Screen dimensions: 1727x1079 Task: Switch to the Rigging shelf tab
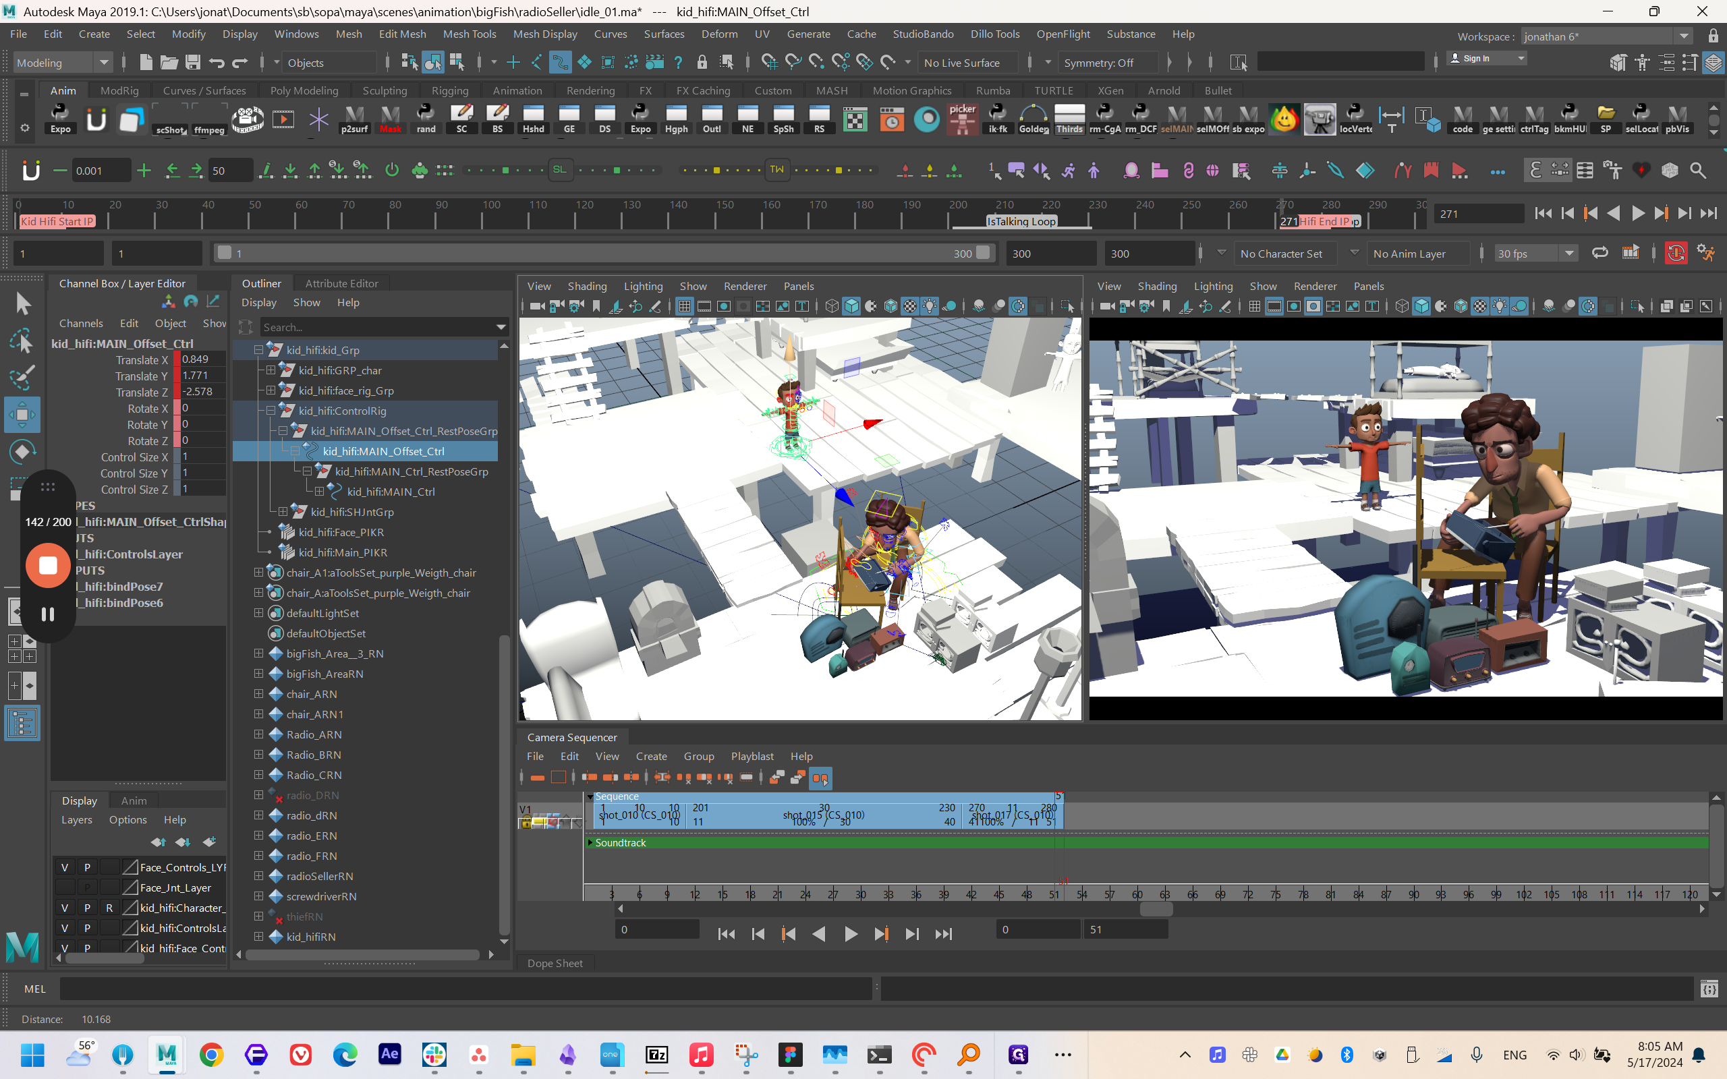(x=449, y=90)
